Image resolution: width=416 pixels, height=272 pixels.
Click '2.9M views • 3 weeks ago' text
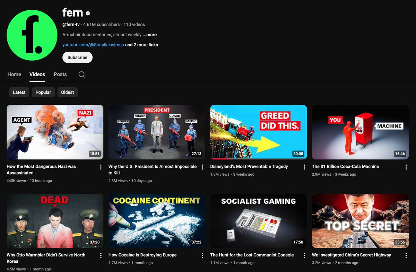(x=334, y=175)
